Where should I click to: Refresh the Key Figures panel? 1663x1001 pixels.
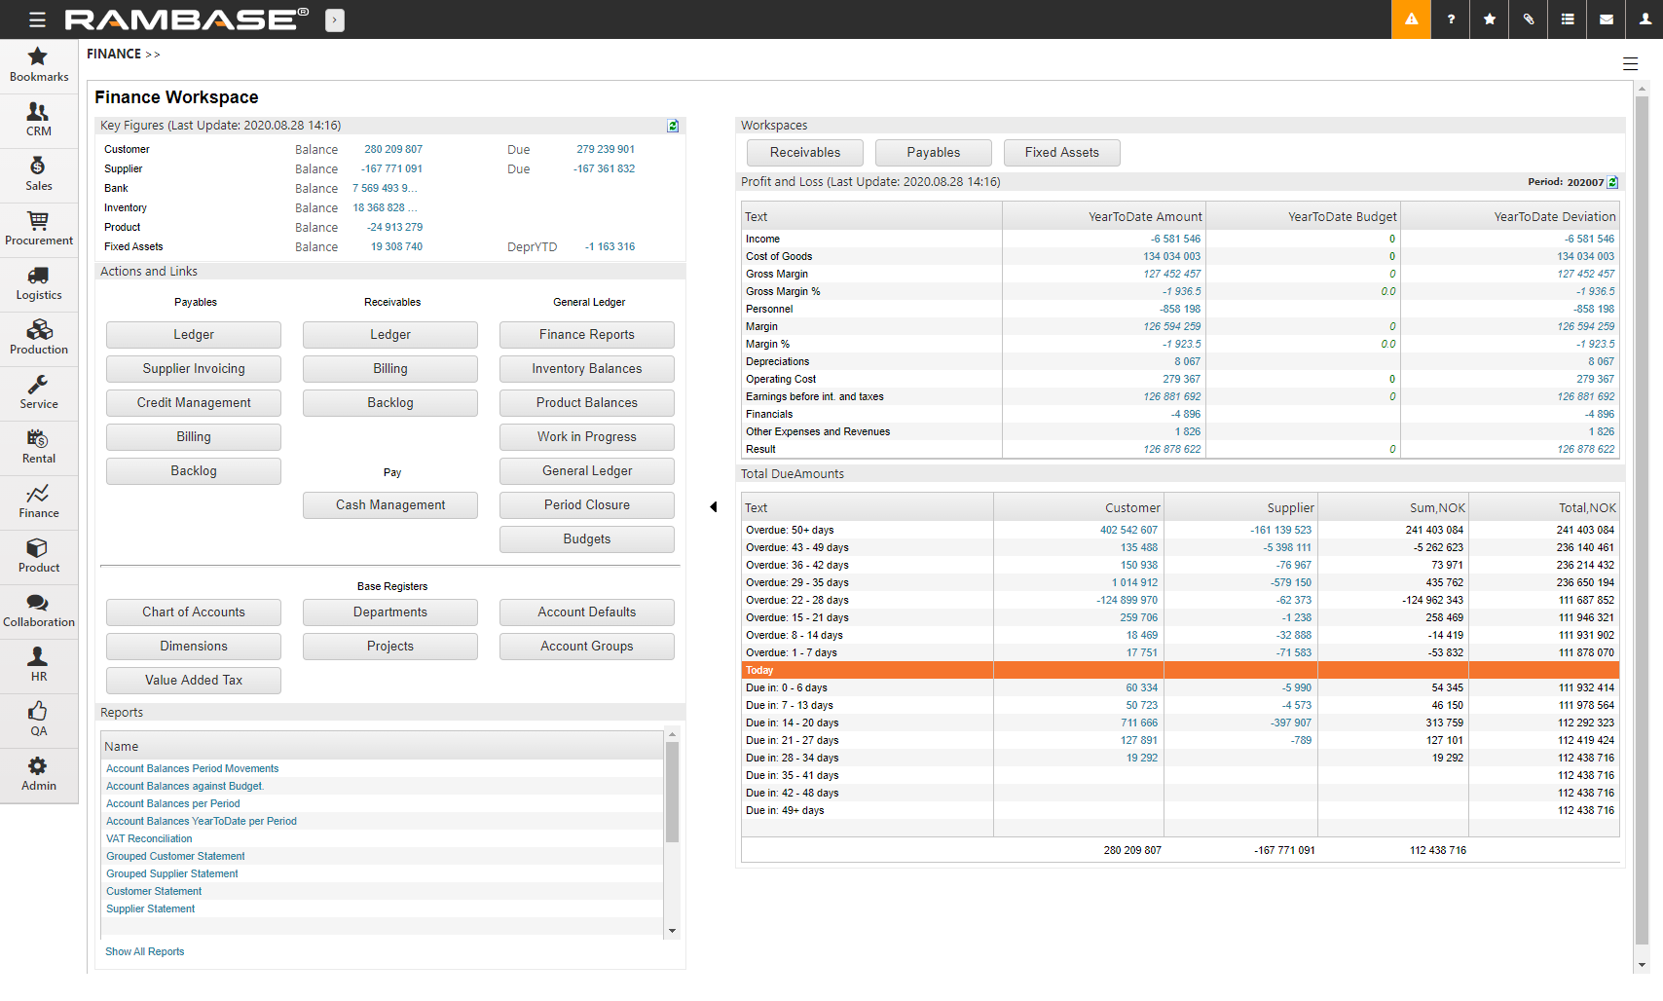click(x=672, y=125)
